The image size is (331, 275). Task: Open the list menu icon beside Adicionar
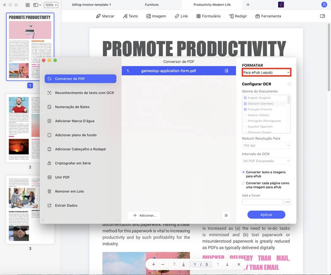tap(226, 215)
